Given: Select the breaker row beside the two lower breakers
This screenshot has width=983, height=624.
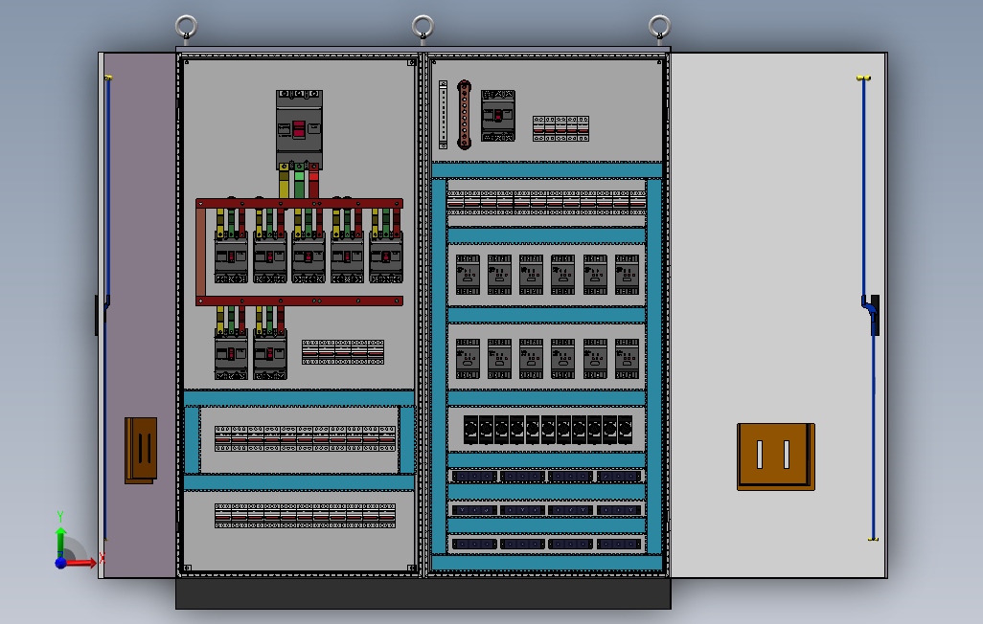Looking at the screenshot, I should coord(343,352).
